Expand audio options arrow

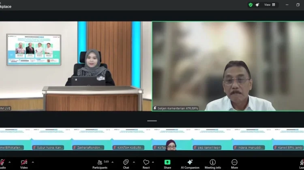pos(9,162)
